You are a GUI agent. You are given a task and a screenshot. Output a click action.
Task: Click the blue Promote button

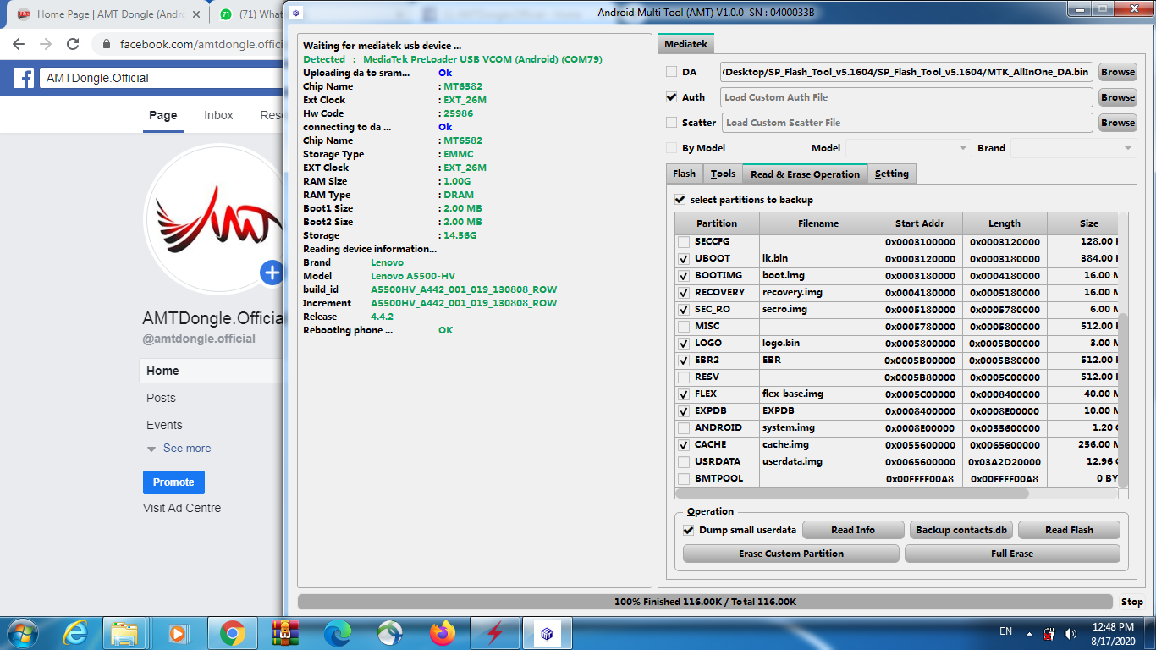coord(173,482)
